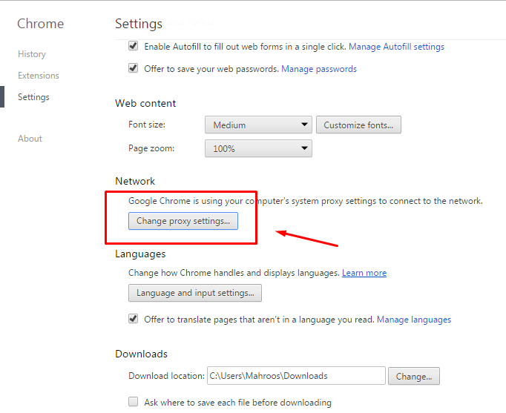This screenshot has width=506, height=413.
Task: Click the Font size label
Action: 147,125
